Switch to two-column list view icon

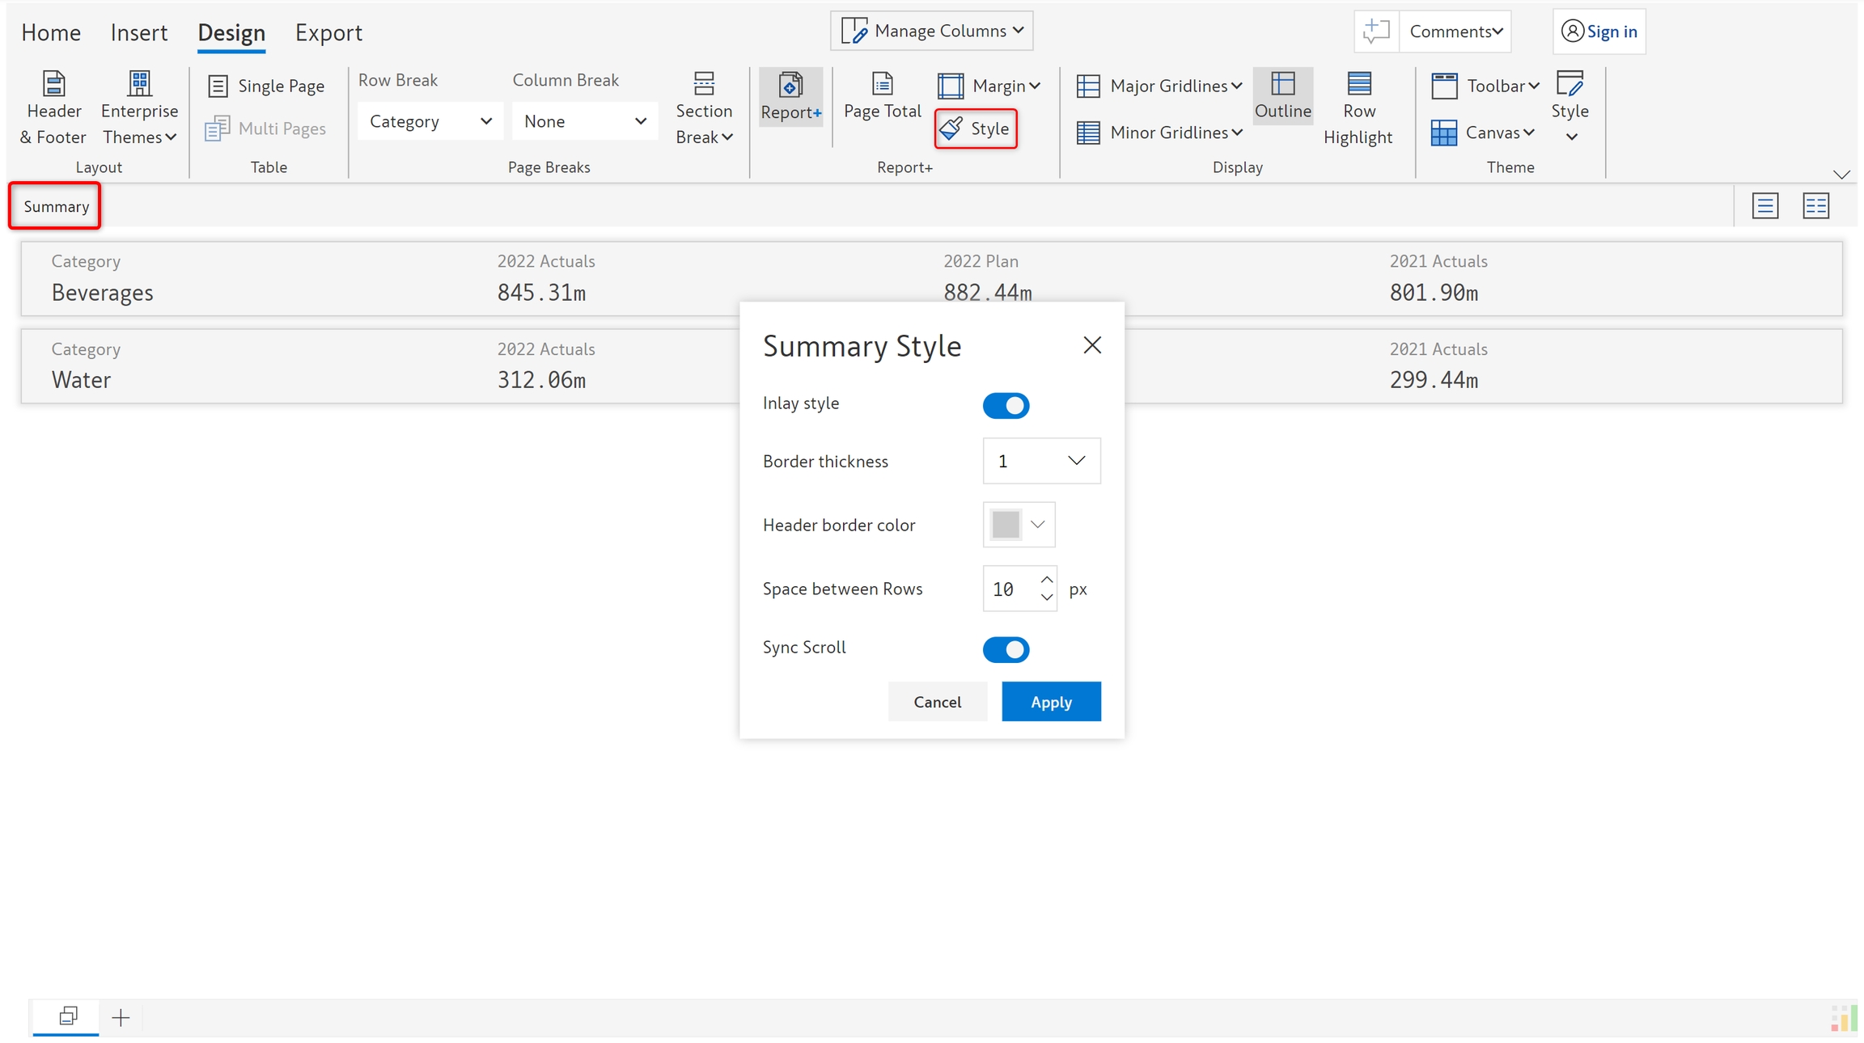point(1815,206)
